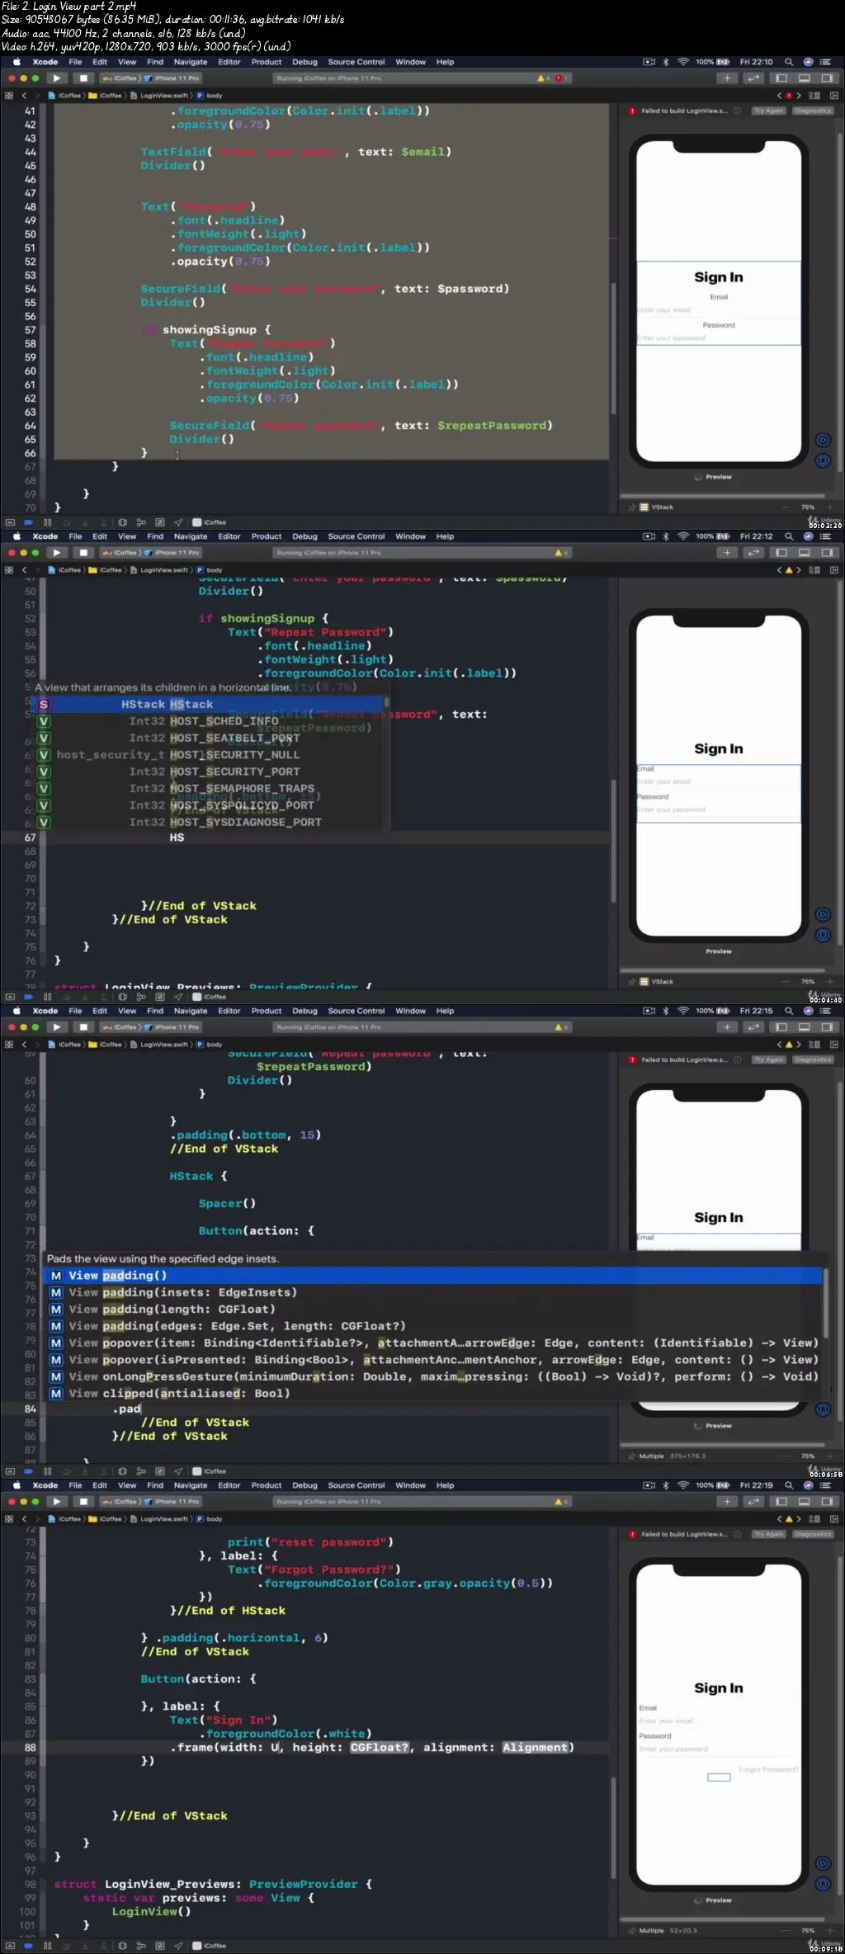Select iCoffee scheme dropdown in the 22:12 frame

coord(120,553)
